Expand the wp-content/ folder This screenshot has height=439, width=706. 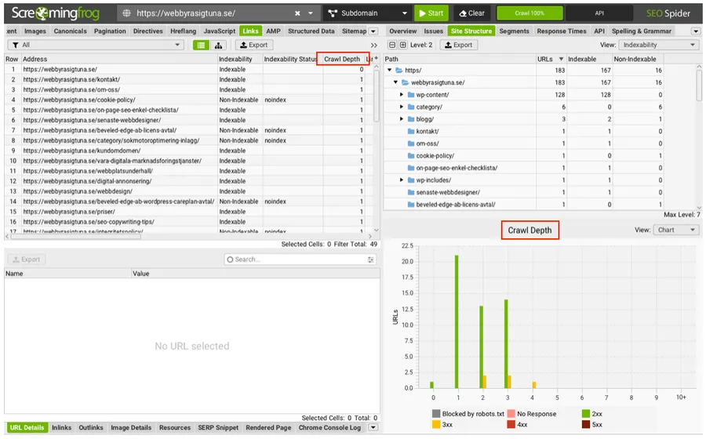[x=401, y=95]
